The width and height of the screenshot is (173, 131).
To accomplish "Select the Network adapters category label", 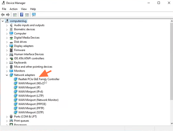I will (24, 75).
